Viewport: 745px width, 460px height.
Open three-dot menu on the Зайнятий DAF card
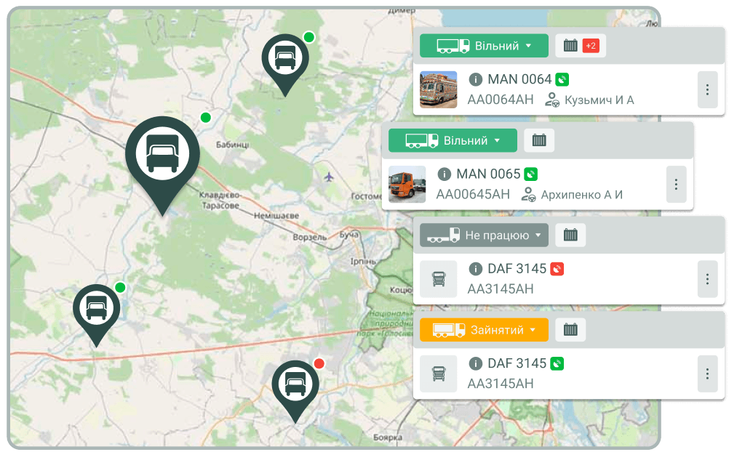(x=707, y=374)
